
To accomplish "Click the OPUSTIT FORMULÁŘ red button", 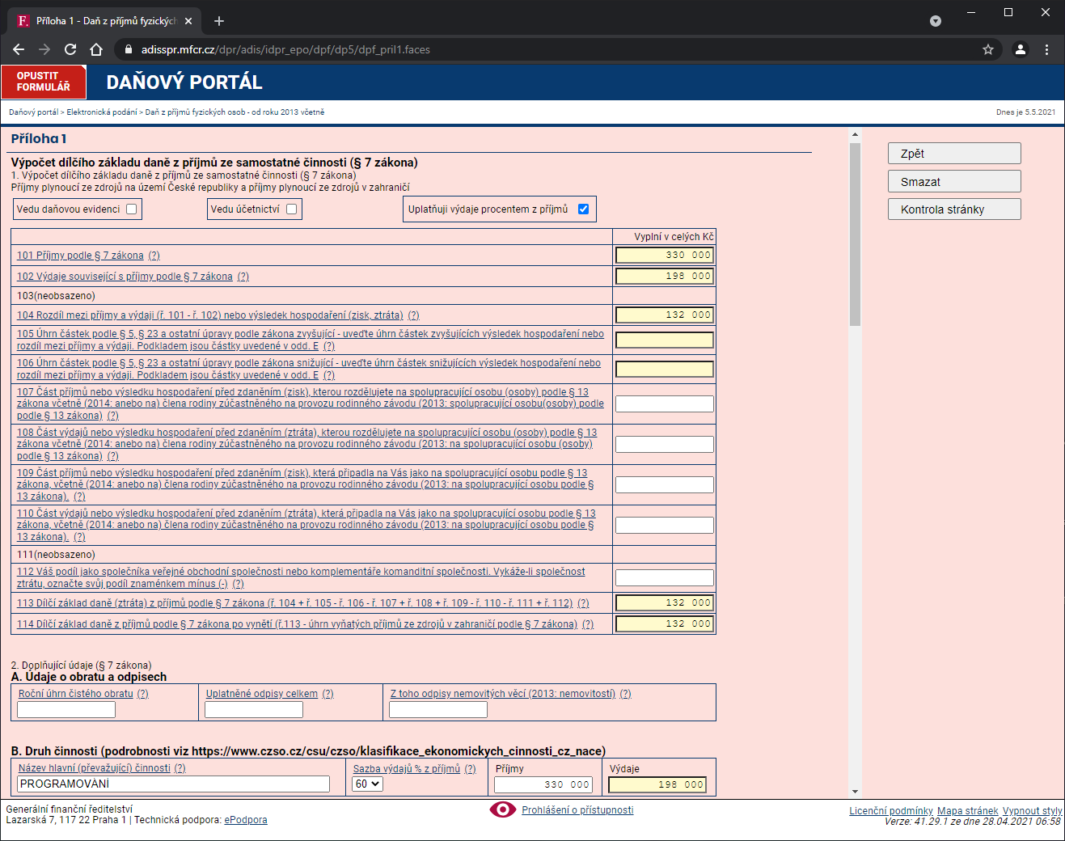I will [44, 82].
